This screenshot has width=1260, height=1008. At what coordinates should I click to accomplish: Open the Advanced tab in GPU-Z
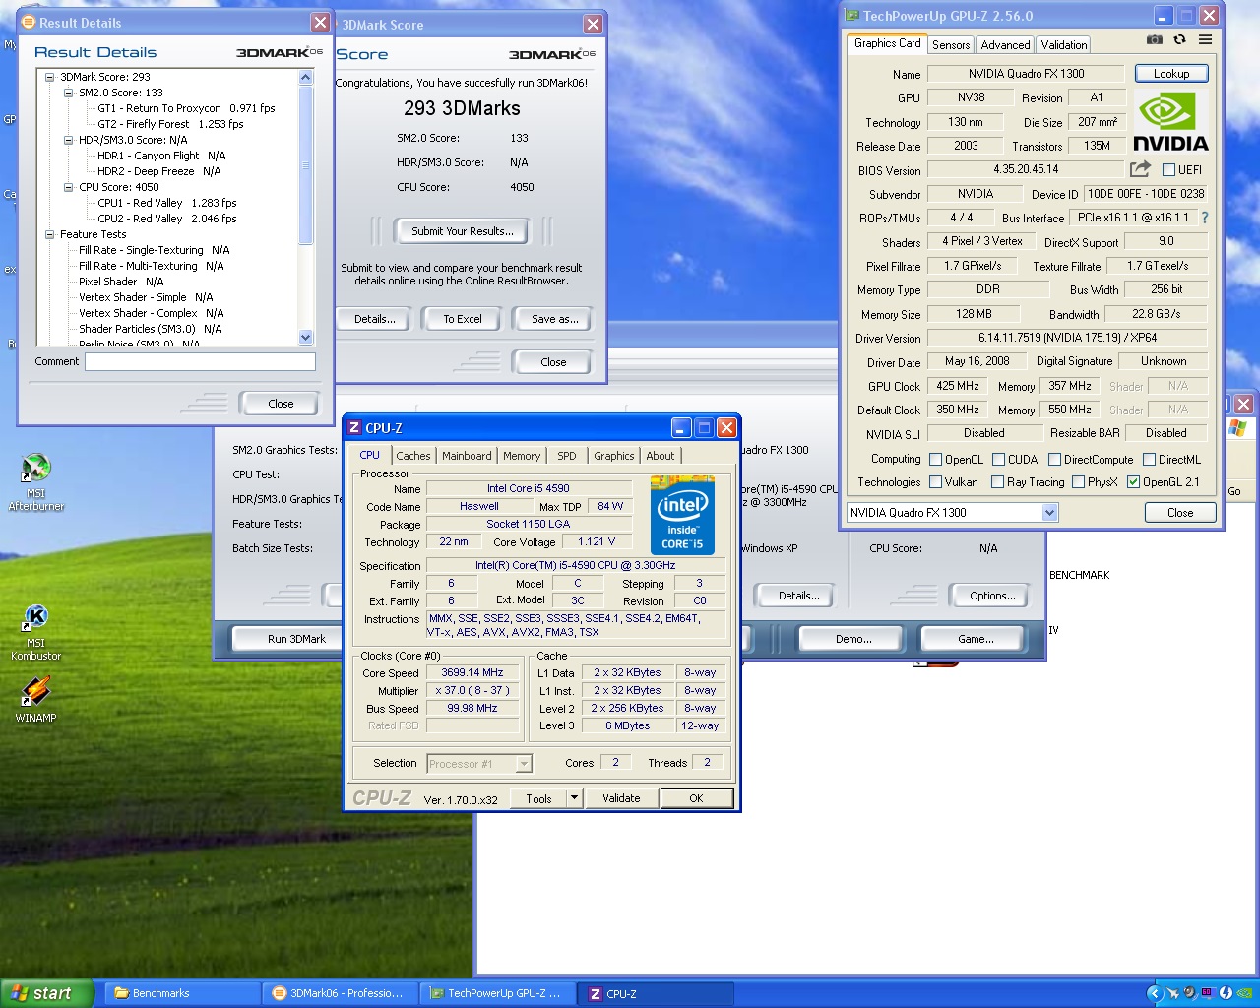pos(1005,45)
